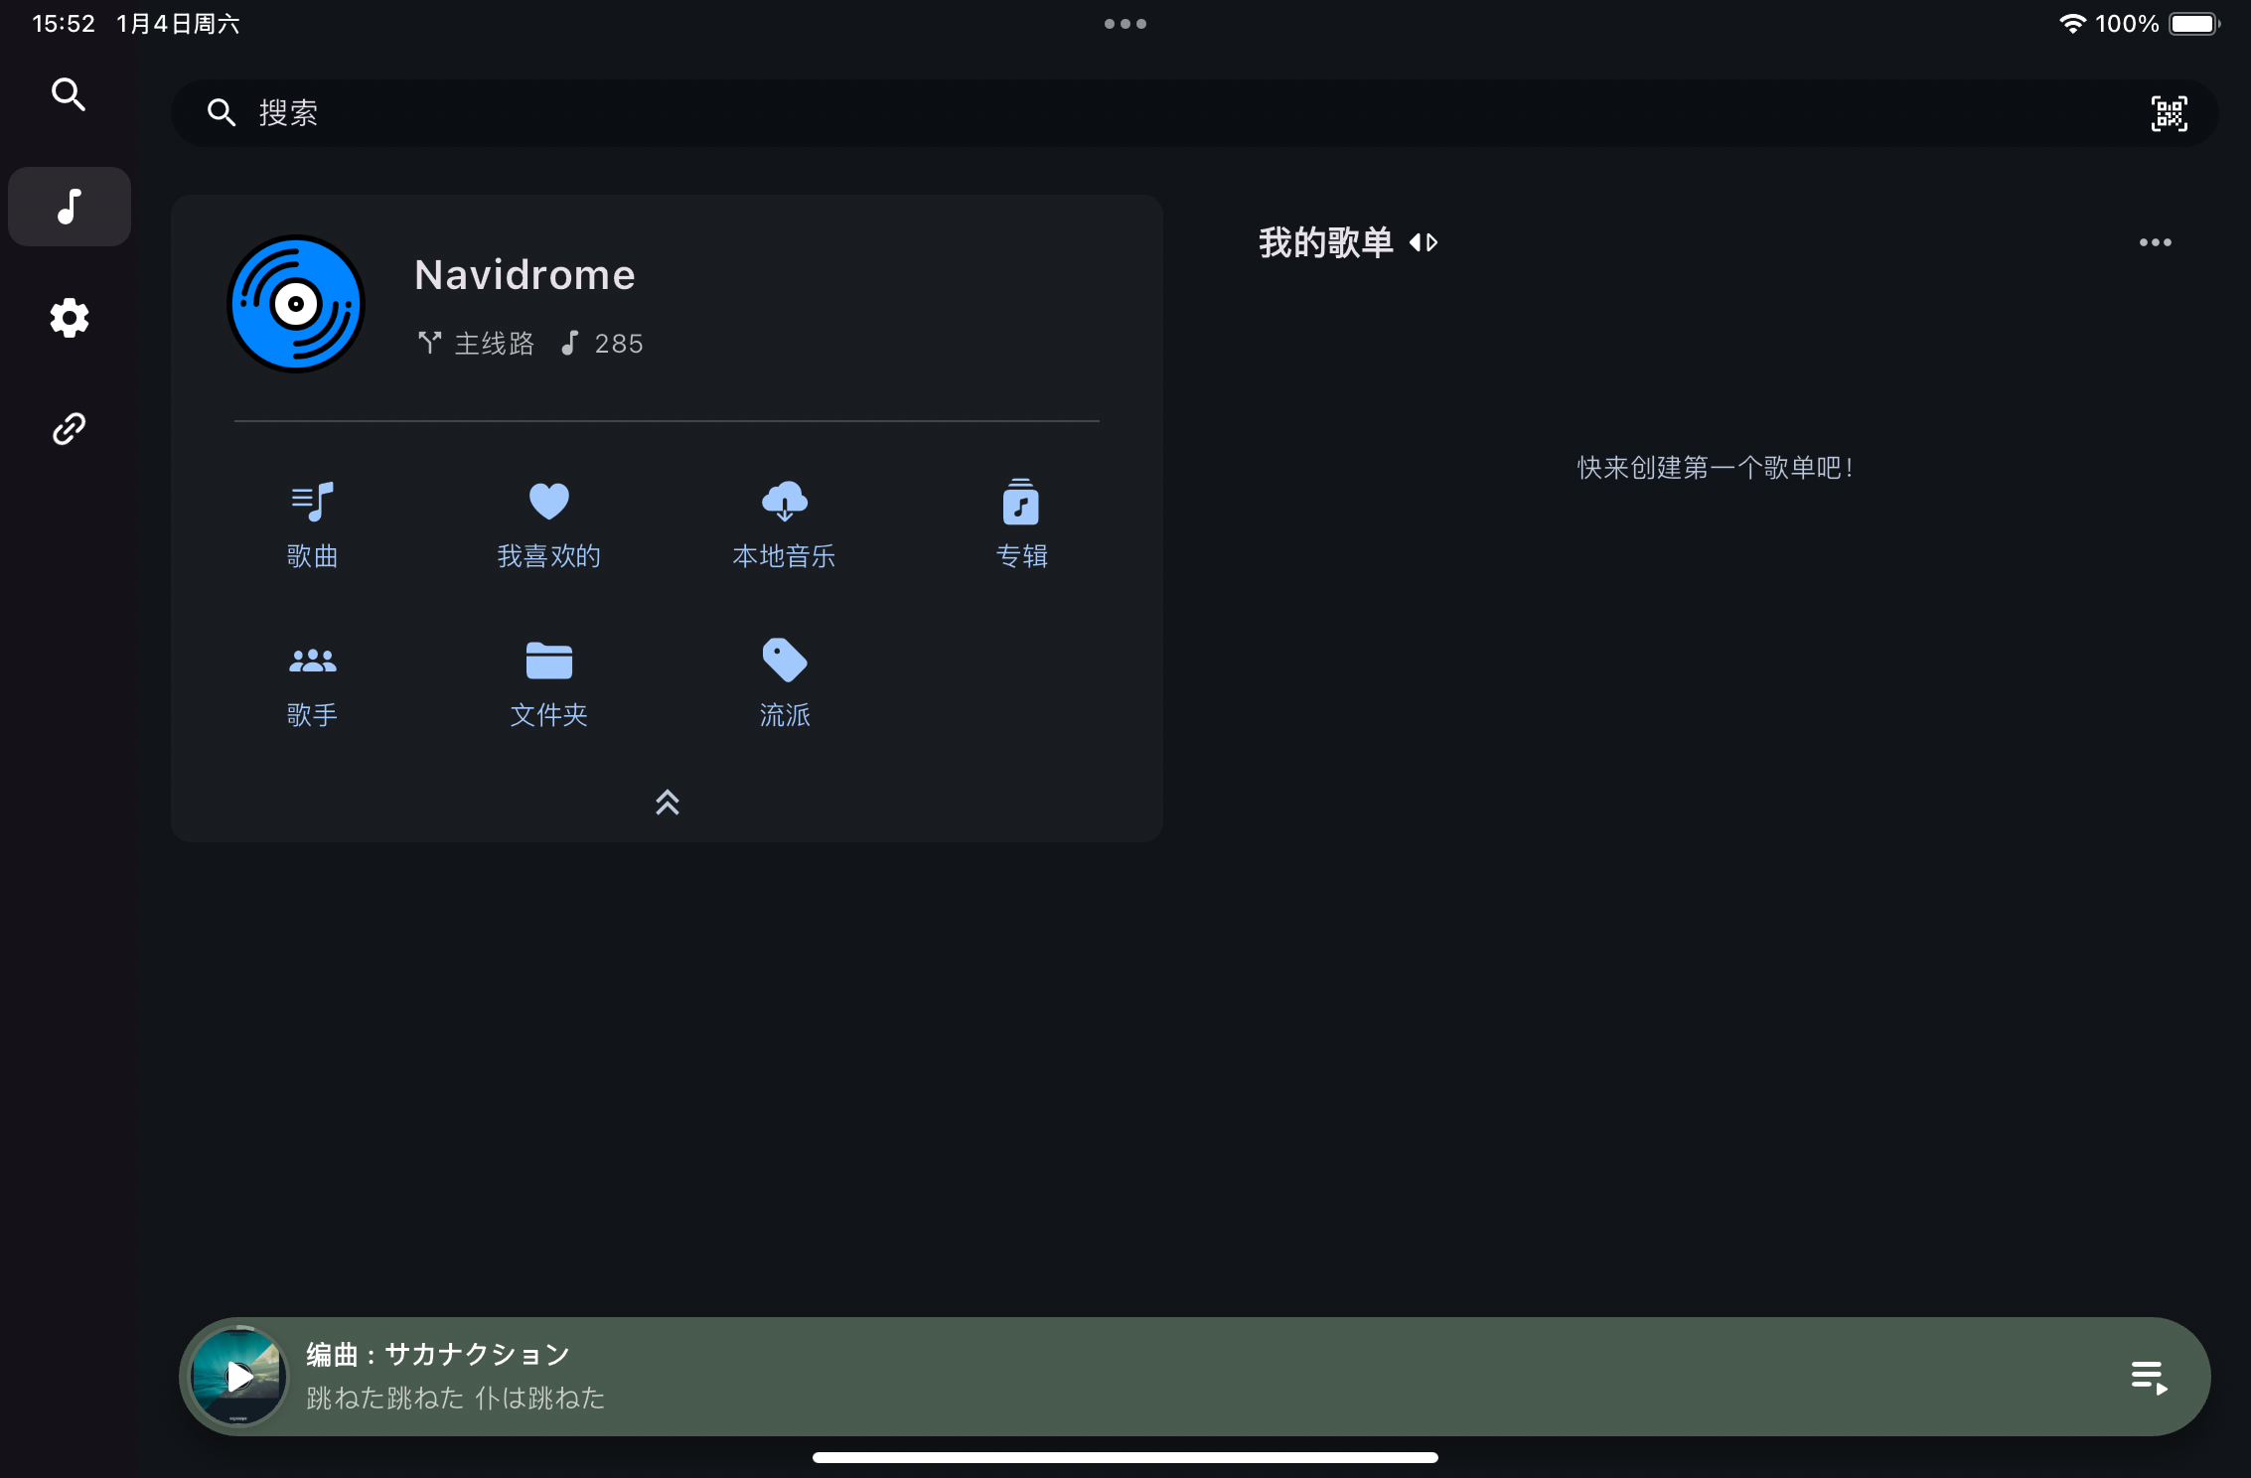Open the link sharing icon in sidebar
This screenshot has height=1478, width=2251.
(x=69, y=428)
